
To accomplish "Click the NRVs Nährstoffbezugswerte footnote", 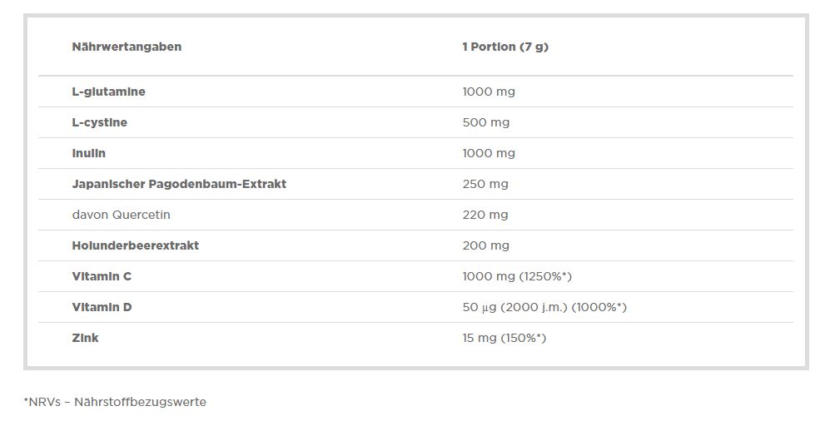I will [x=115, y=402].
